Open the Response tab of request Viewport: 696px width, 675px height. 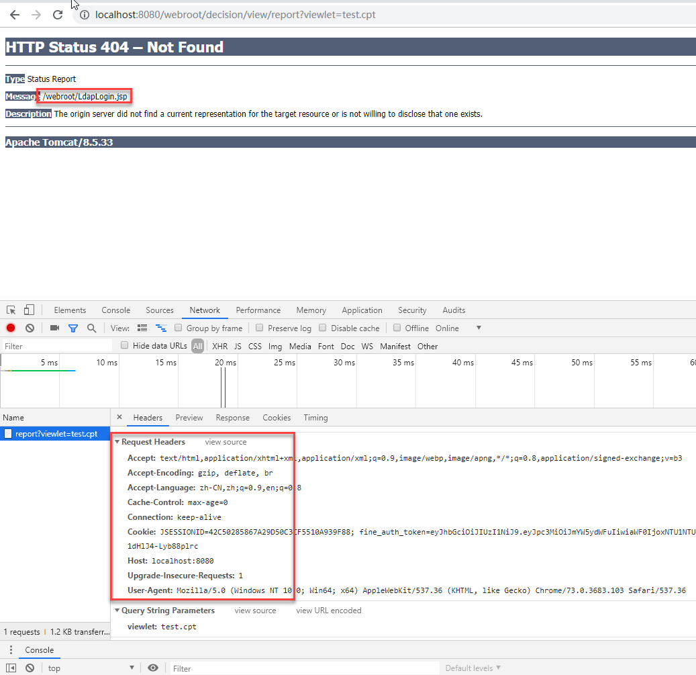[x=232, y=418]
